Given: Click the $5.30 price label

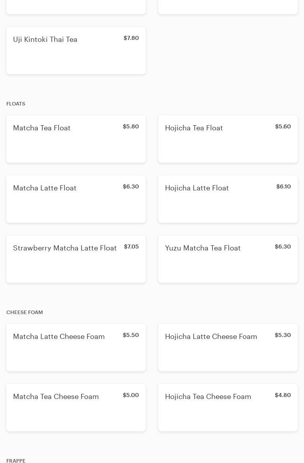Looking at the screenshot, I should click(283, 335).
